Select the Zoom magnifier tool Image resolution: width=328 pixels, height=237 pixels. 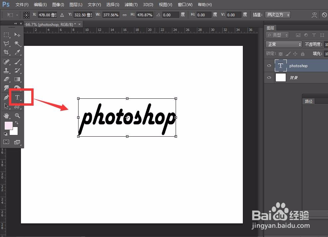point(17,115)
